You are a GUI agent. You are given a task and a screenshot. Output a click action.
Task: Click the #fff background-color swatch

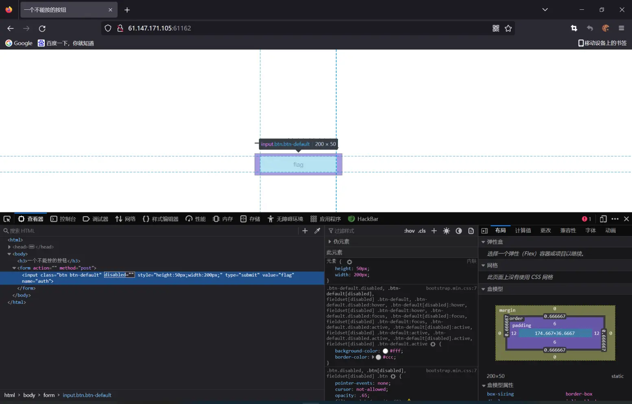click(x=385, y=351)
